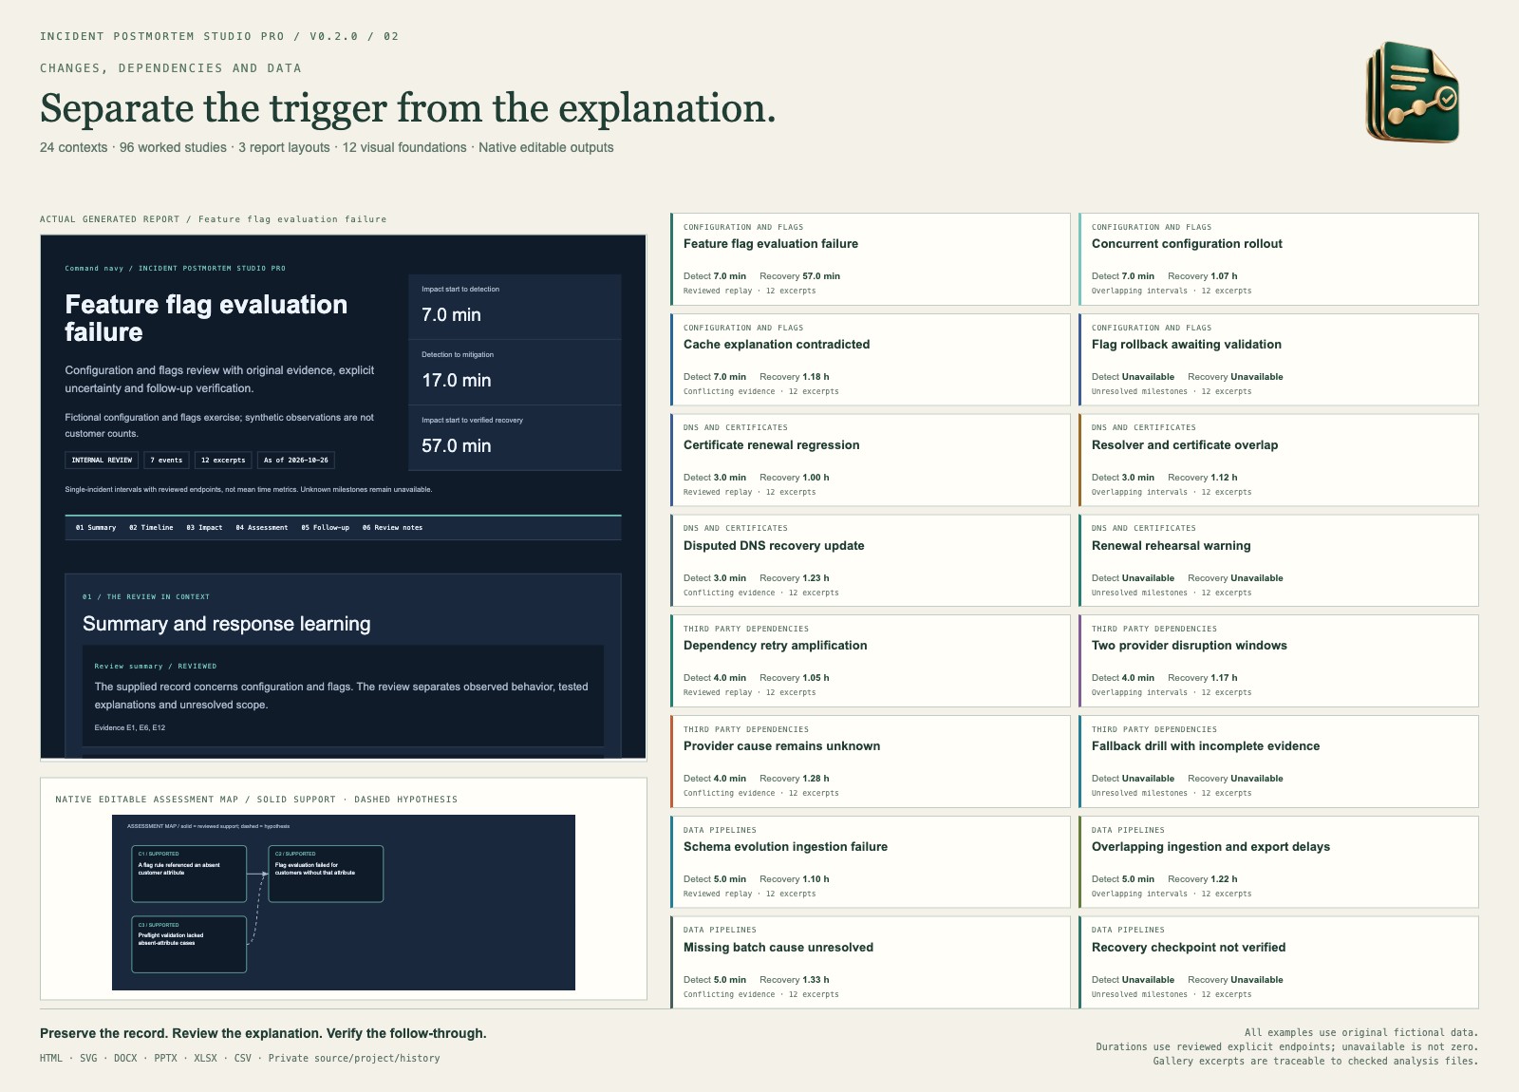Screen dimensions: 1519x1092
Task: Open the Missing batch cause unresolved card
Action: point(871,963)
